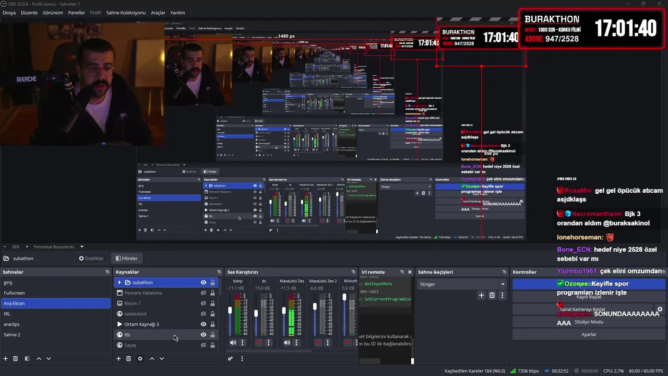This screenshot has height=376, width=668.
Task: Undock the Sahneler panel
Action: click(x=108, y=272)
